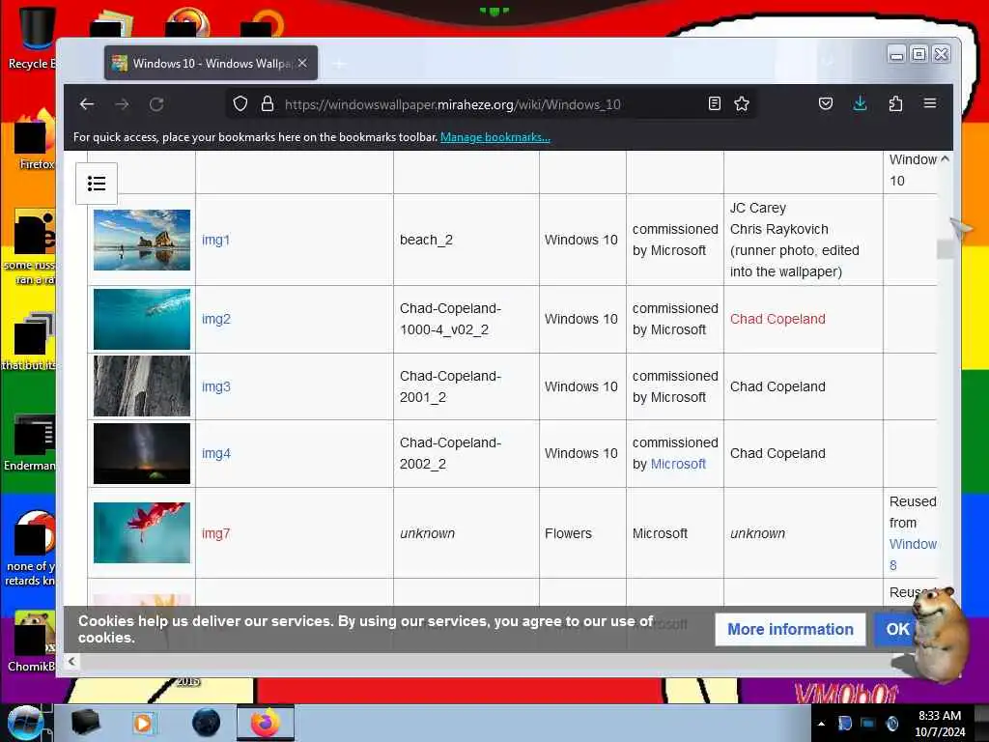The height and width of the screenshot is (742, 989).
Task: Switch to Firefox in the taskbar
Action: coord(266,723)
